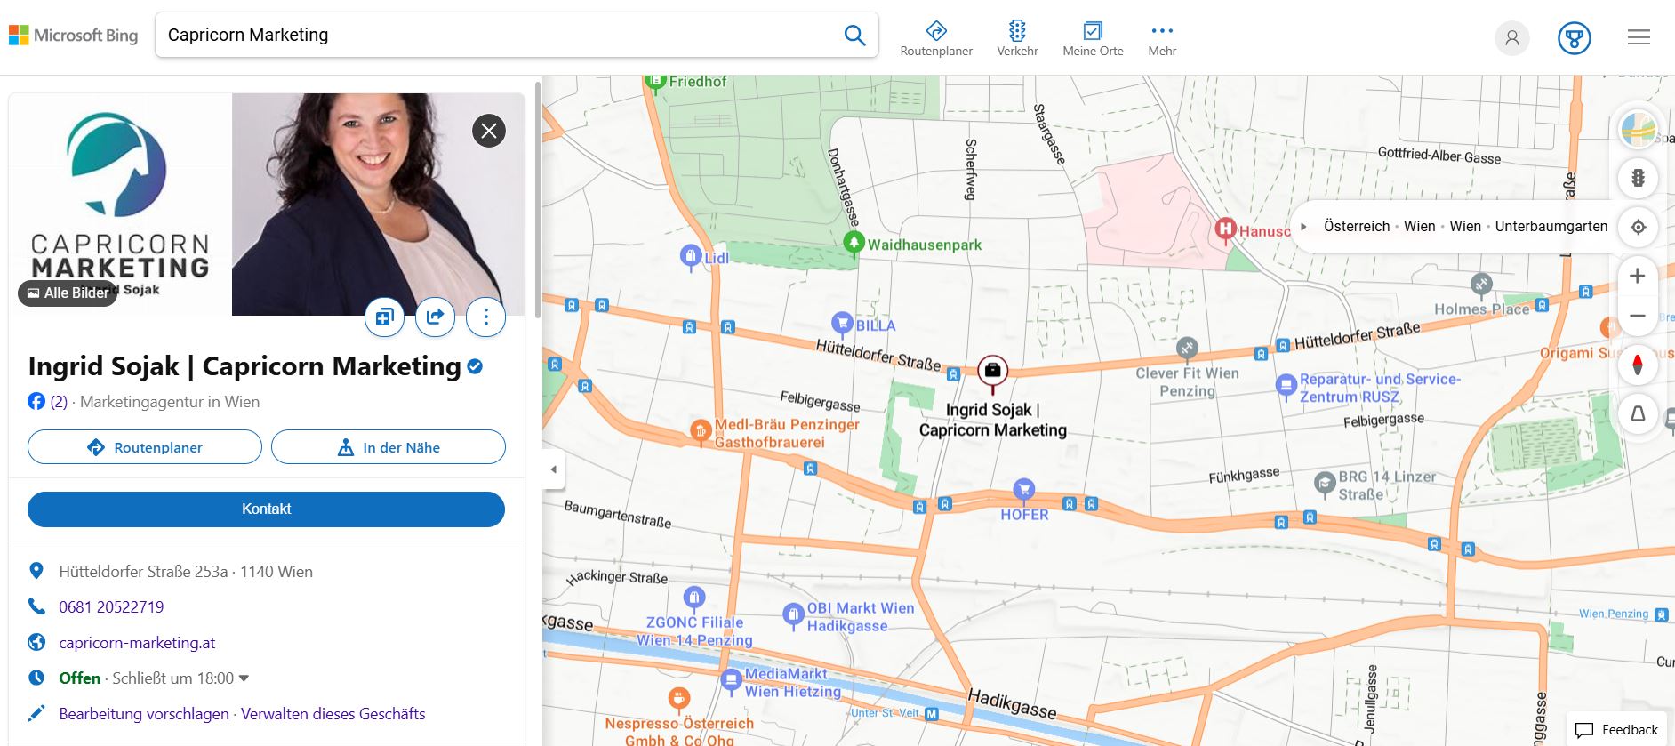The height and width of the screenshot is (746, 1675).
Task: Select Holmes Place fitness marker
Action: (1480, 285)
